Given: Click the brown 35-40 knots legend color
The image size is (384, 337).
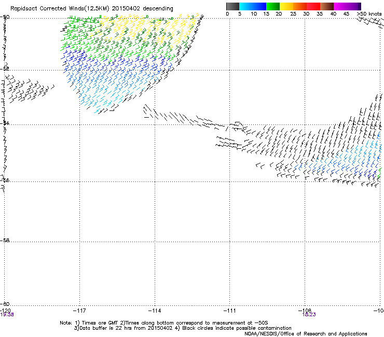Looking at the screenshot, I should [327, 6].
